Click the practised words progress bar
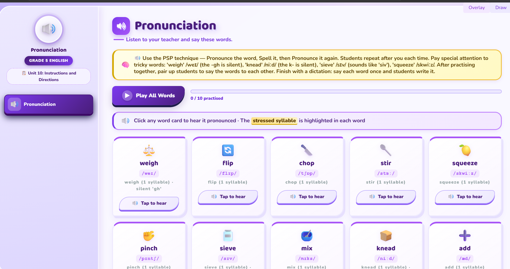Screen dimensions: 510x269 346,91
